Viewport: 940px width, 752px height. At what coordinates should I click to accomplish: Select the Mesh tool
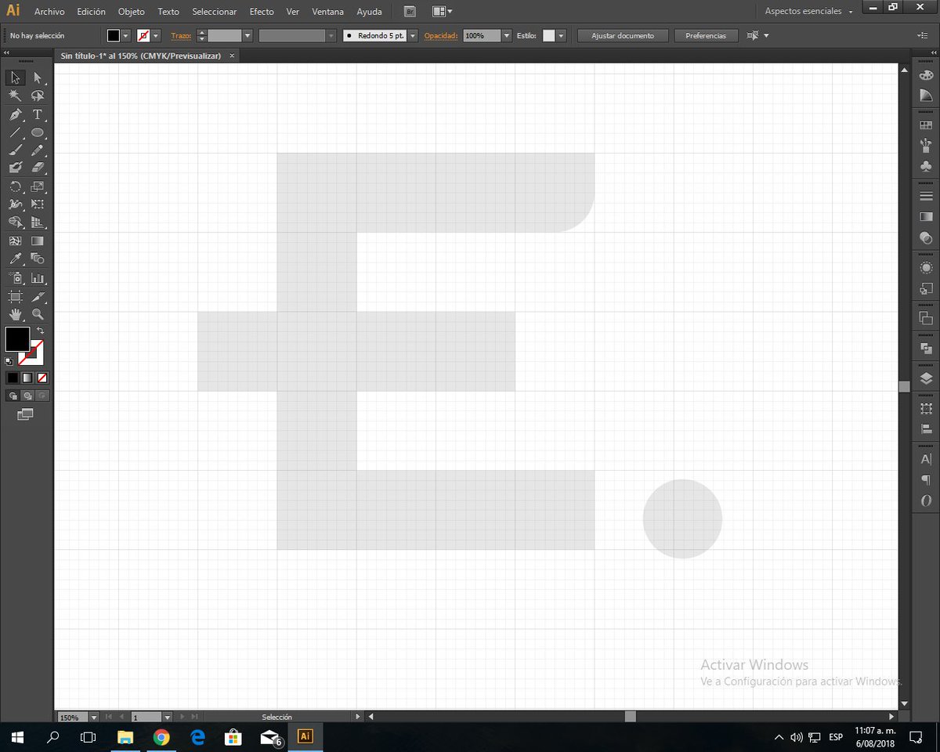15,241
